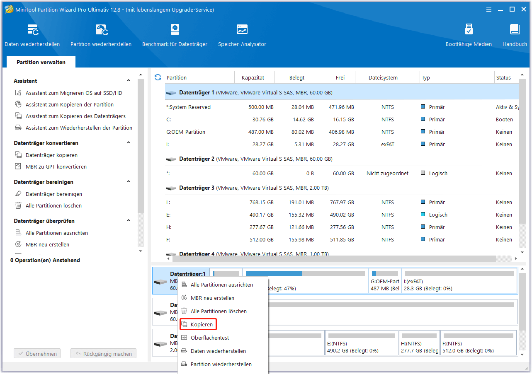Select E: partition row 490.17 GB
Screen dimensions: 532x374
pyautogui.click(x=342, y=215)
